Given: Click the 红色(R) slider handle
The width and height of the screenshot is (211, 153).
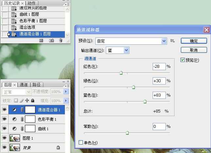Looking at the screenshot, I should pos(121,73).
